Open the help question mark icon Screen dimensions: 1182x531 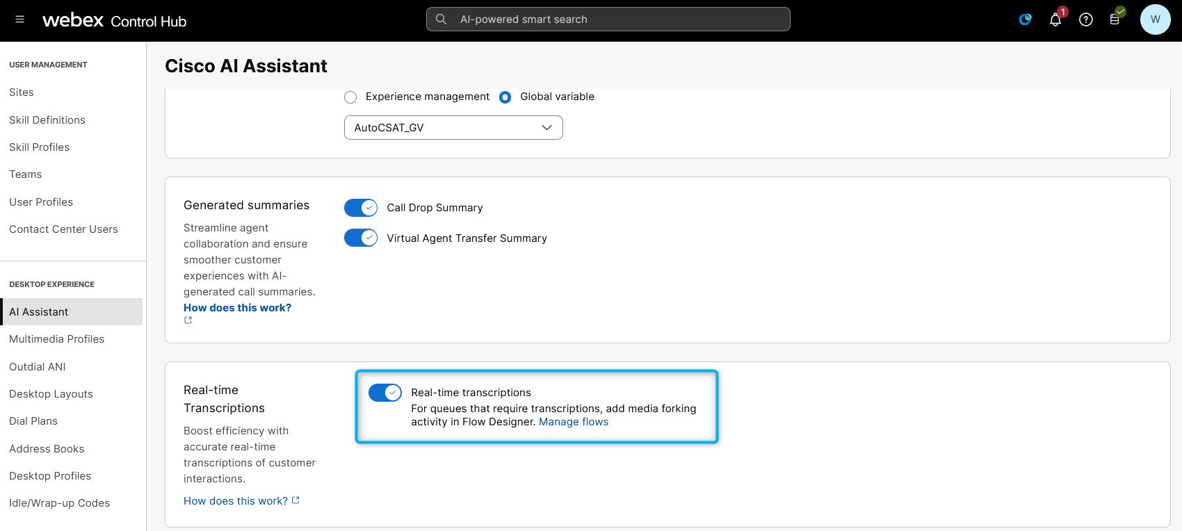point(1085,19)
